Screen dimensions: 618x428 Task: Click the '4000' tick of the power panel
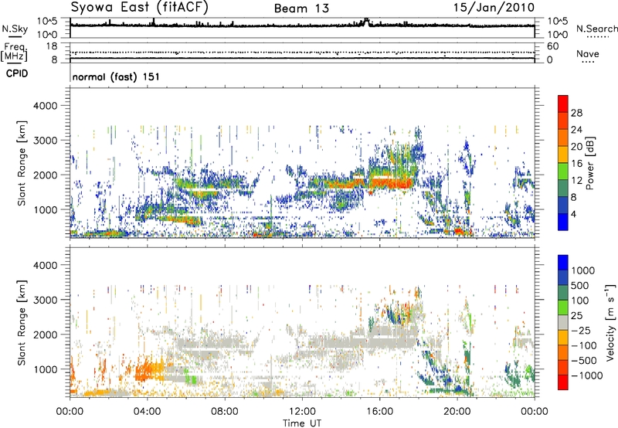pyautogui.click(x=45, y=106)
